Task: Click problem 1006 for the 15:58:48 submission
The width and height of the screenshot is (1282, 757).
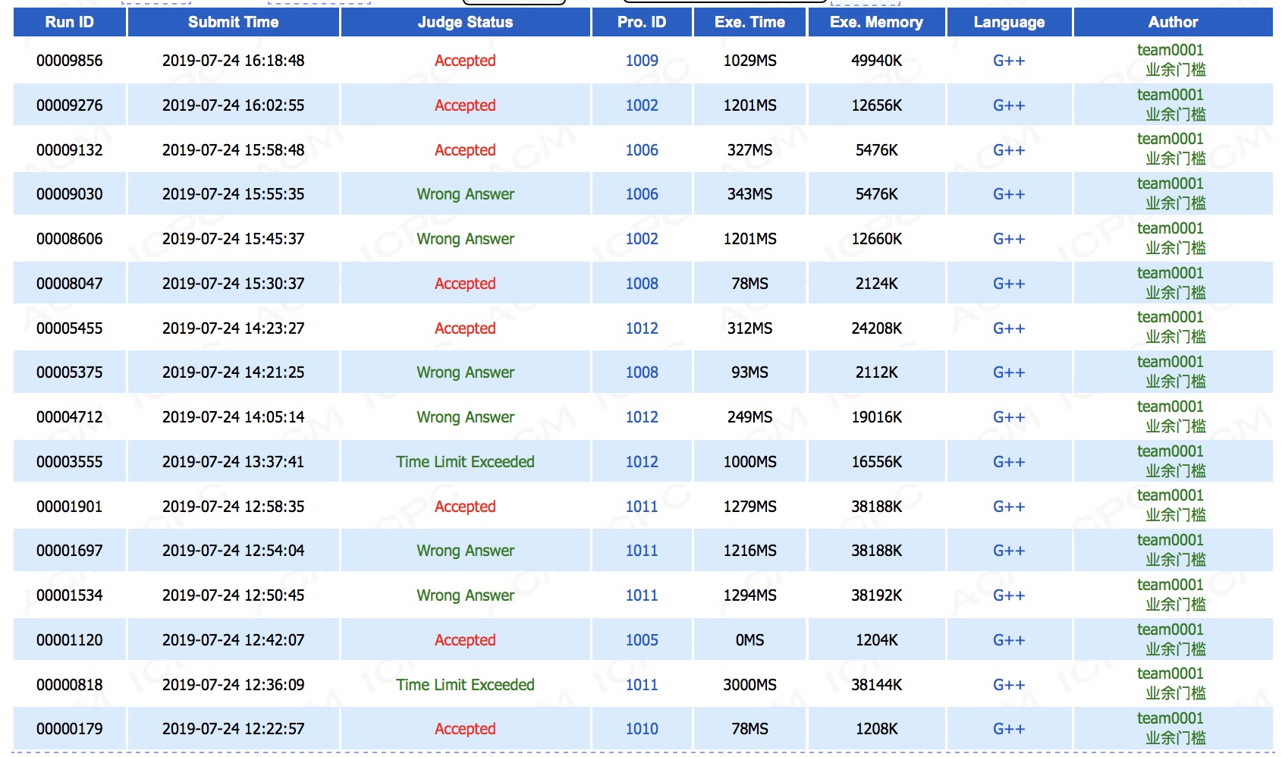Action: click(x=641, y=150)
